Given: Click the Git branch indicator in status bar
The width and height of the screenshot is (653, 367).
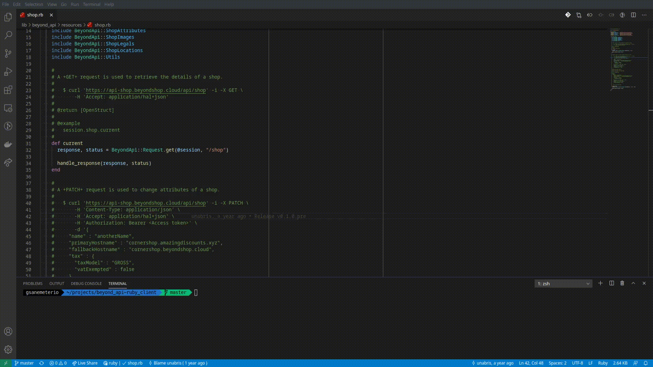Looking at the screenshot, I should tap(24, 363).
